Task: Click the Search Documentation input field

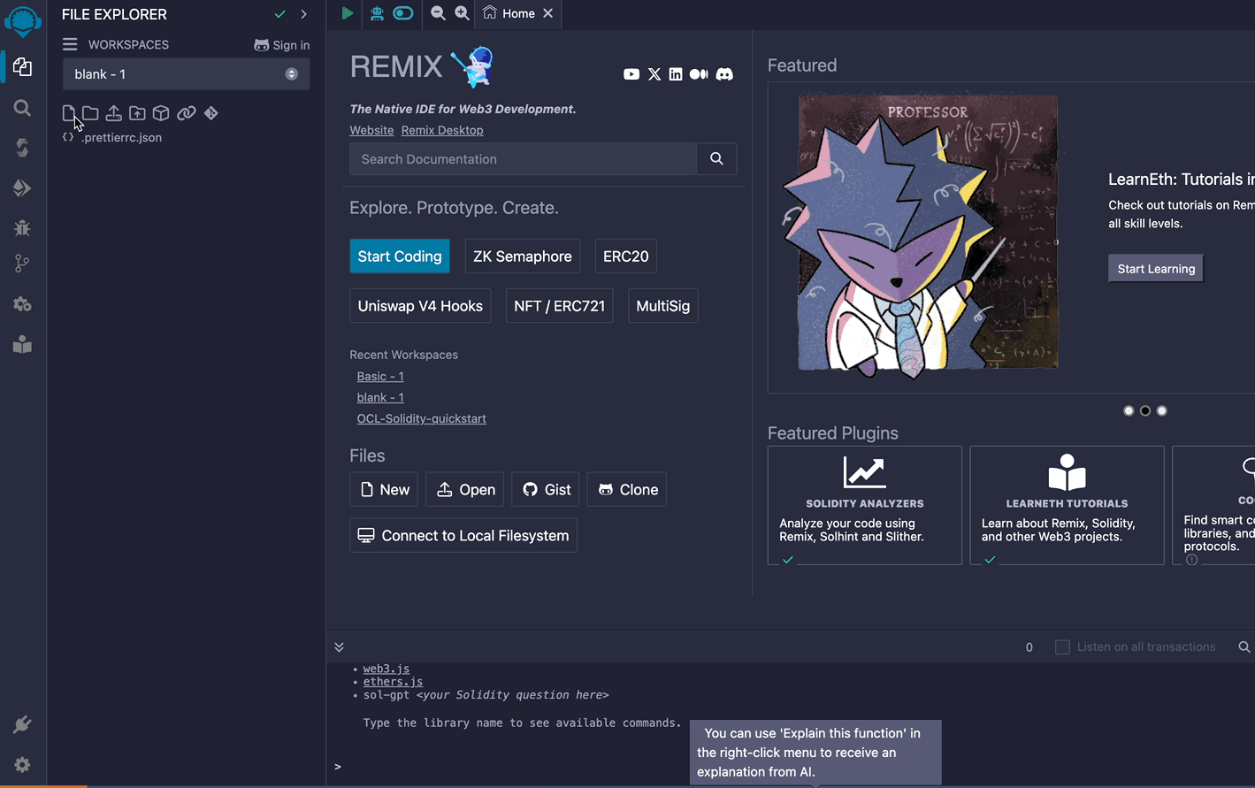Action: [x=523, y=159]
